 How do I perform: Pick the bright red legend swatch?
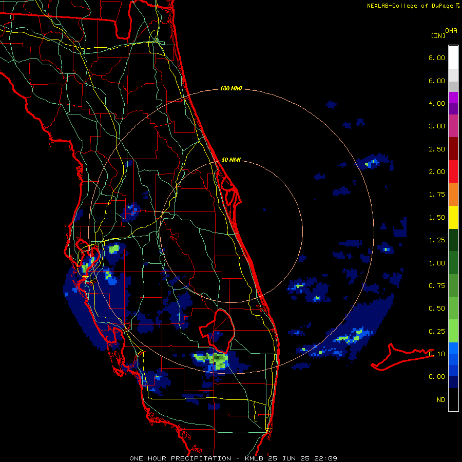coord(453,171)
